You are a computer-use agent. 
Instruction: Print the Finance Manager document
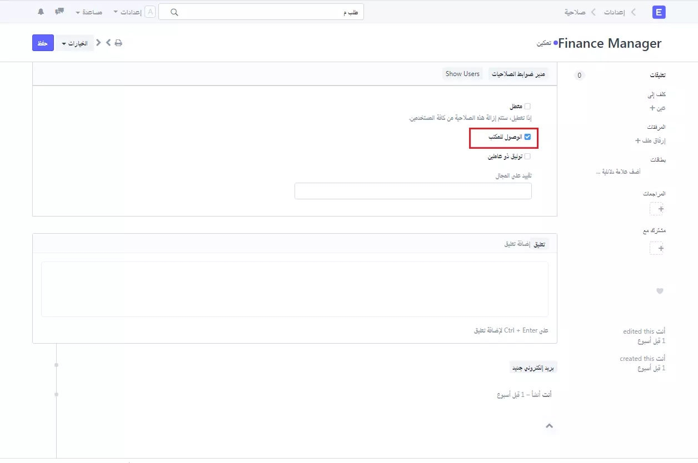[x=118, y=43]
